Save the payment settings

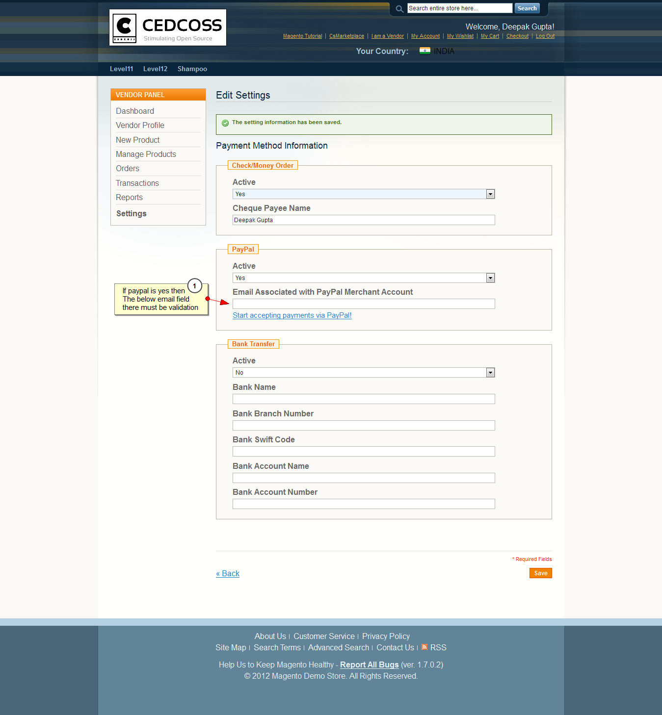point(541,573)
